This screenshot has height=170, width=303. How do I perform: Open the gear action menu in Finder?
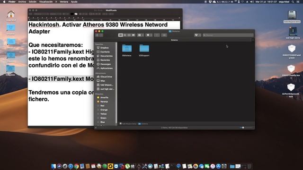(x=149, y=35)
